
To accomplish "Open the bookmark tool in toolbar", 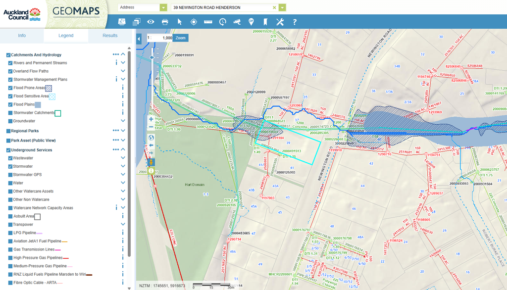I will [265, 22].
